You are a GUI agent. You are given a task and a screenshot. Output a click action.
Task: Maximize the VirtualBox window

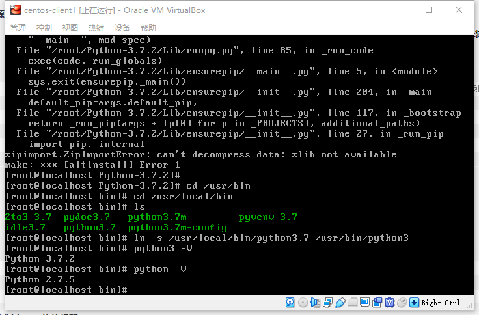click(429, 10)
